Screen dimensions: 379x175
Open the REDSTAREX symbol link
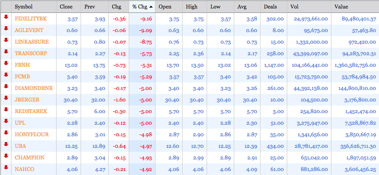(31, 111)
